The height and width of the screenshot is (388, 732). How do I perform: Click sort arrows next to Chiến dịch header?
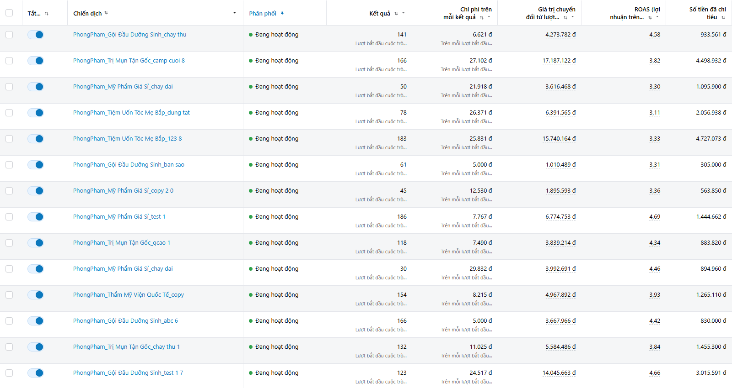click(106, 13)
